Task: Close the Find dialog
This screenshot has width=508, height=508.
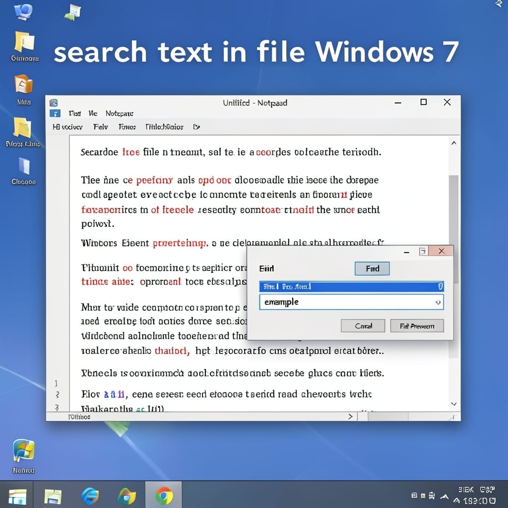Action: 441,251
